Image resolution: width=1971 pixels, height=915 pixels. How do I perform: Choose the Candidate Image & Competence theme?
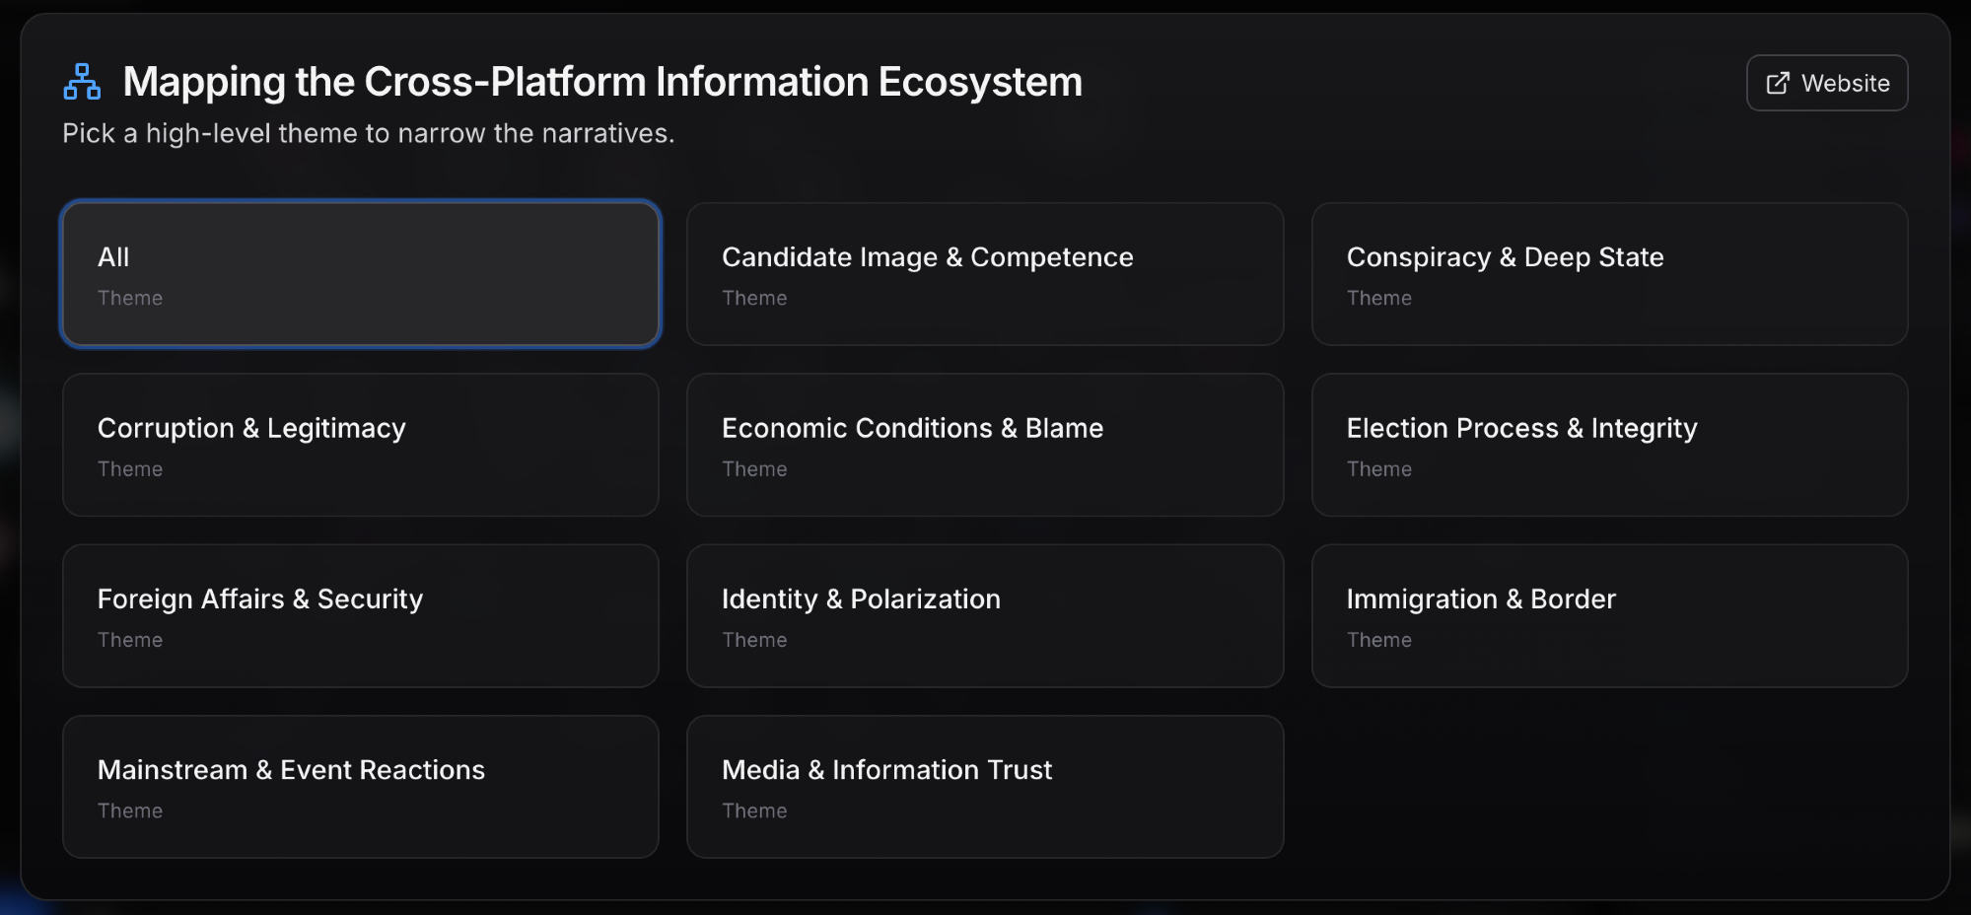(984, 274)
